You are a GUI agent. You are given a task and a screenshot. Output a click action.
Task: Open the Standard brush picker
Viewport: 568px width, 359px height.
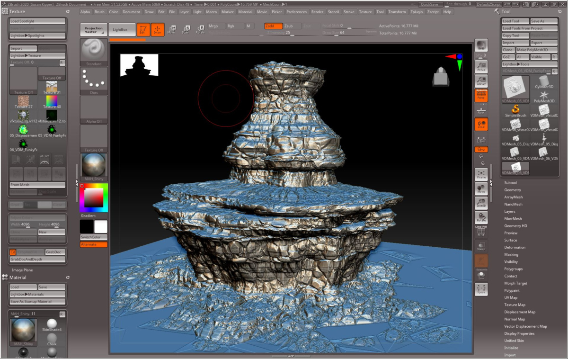[x=94, y=52]
